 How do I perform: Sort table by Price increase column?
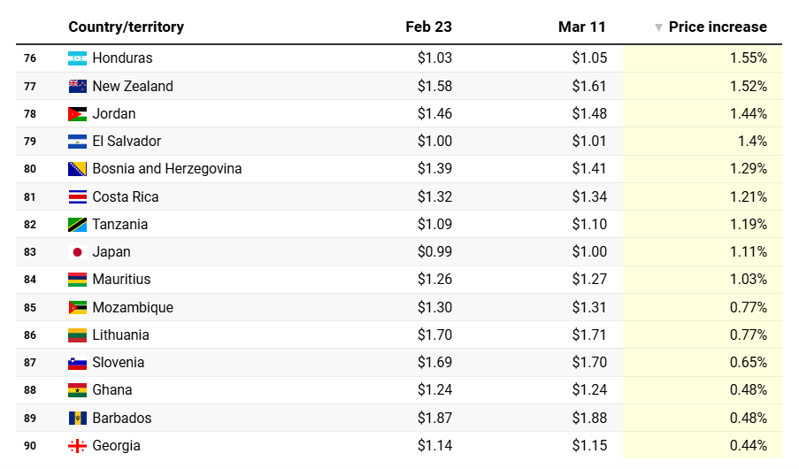718,27
